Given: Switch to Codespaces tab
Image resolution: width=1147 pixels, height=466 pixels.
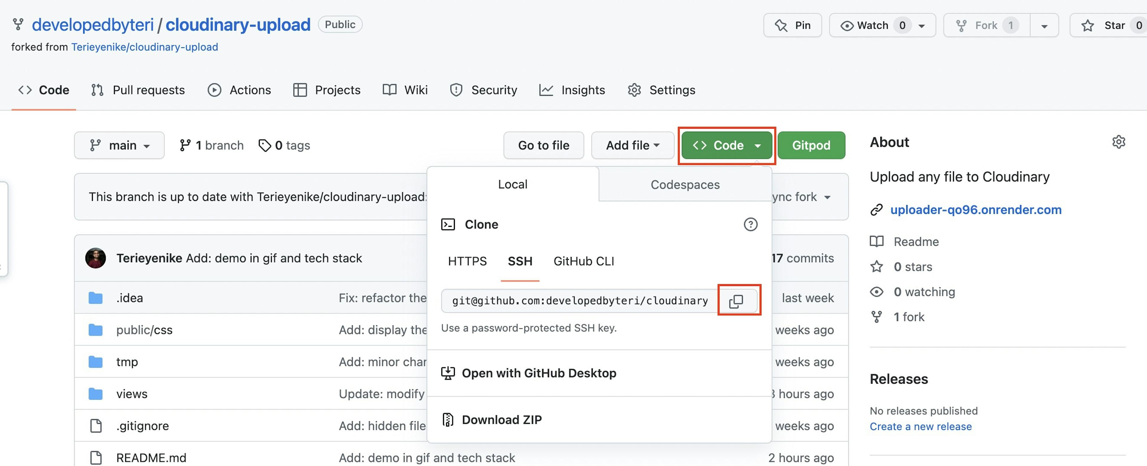Looking at the screenshot, I should pos(685,185).
